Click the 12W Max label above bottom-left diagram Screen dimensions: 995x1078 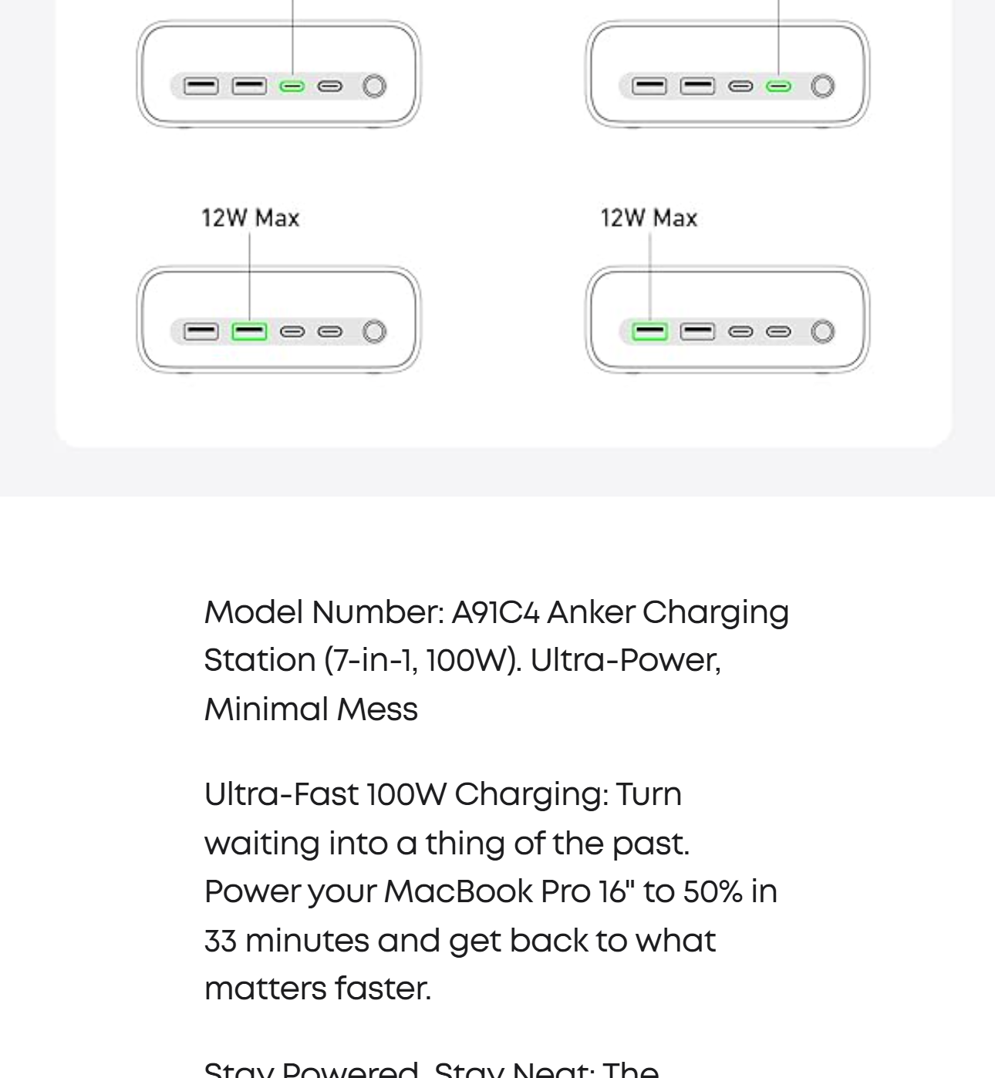tap(250, 218)
